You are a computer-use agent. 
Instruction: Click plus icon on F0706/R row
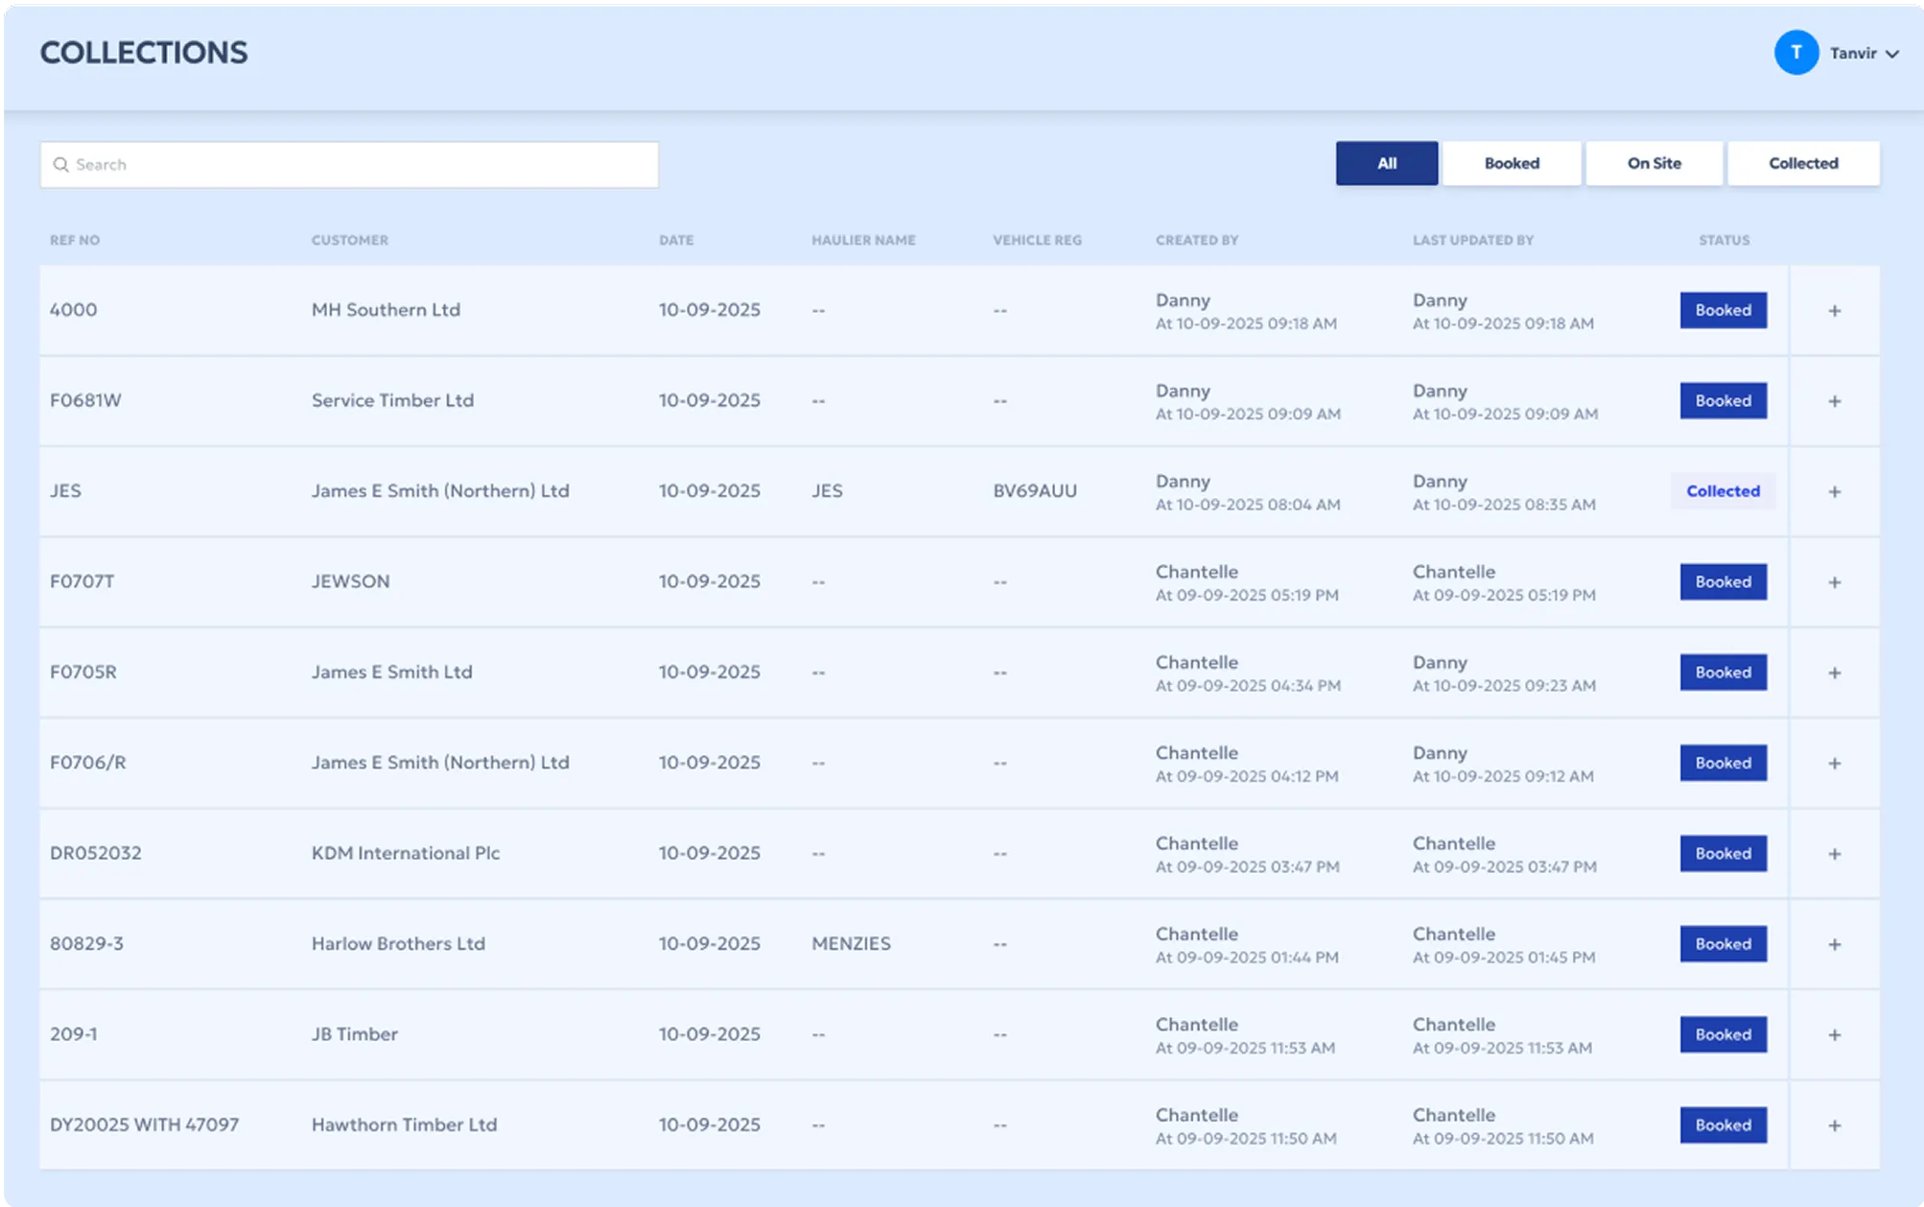[1834, 763]
